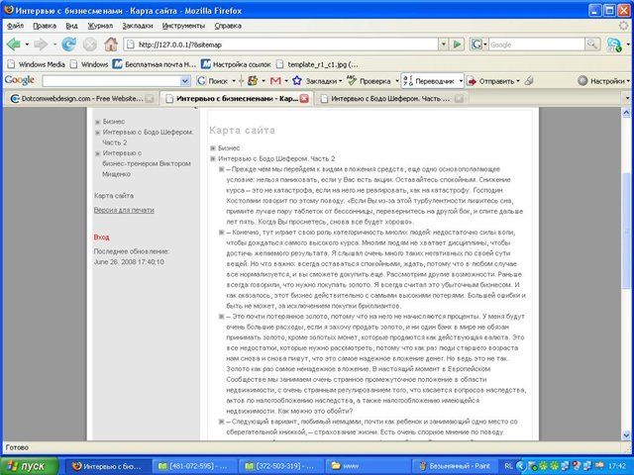Open the Журнал menu

tap(100, 26)
